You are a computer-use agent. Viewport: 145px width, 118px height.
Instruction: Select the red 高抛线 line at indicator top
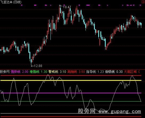click(x=71, y=75)
